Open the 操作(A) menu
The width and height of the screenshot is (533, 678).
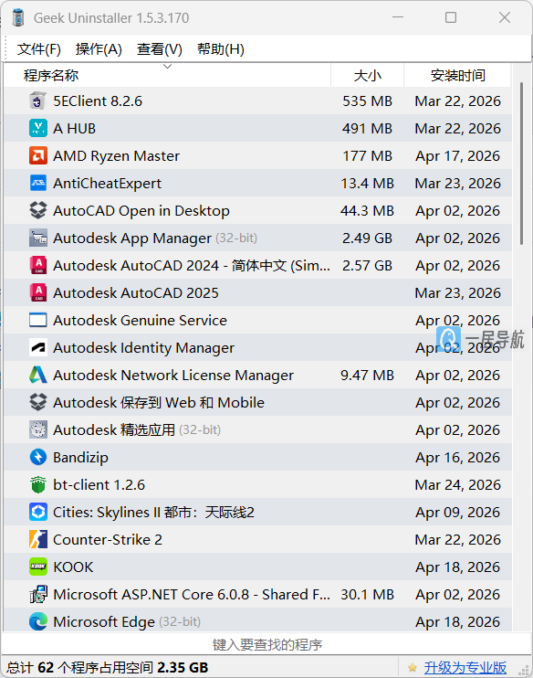(99, 49)
